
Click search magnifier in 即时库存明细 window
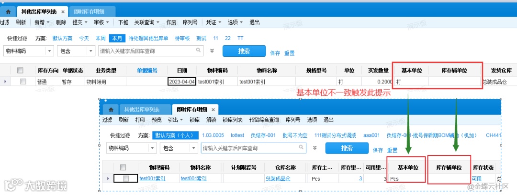coord(301,148)
